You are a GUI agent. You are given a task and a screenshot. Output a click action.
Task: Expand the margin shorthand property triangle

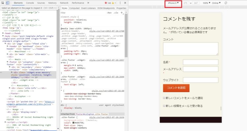pyautogui.click(x=73, y=65)
